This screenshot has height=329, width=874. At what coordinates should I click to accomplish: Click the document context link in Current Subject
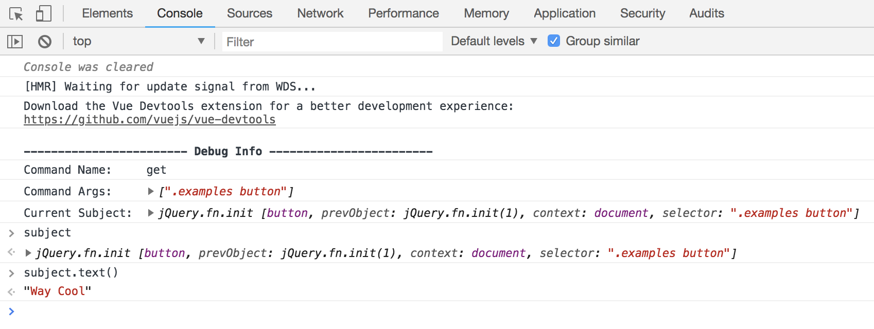click(621, 213)
